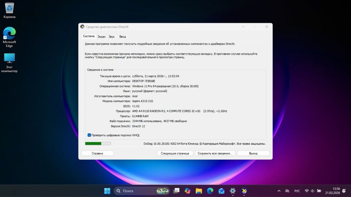Screen dimensions: 351x197
Task: Open Microsoft Edge desktop shortcut
Action: 9,37
